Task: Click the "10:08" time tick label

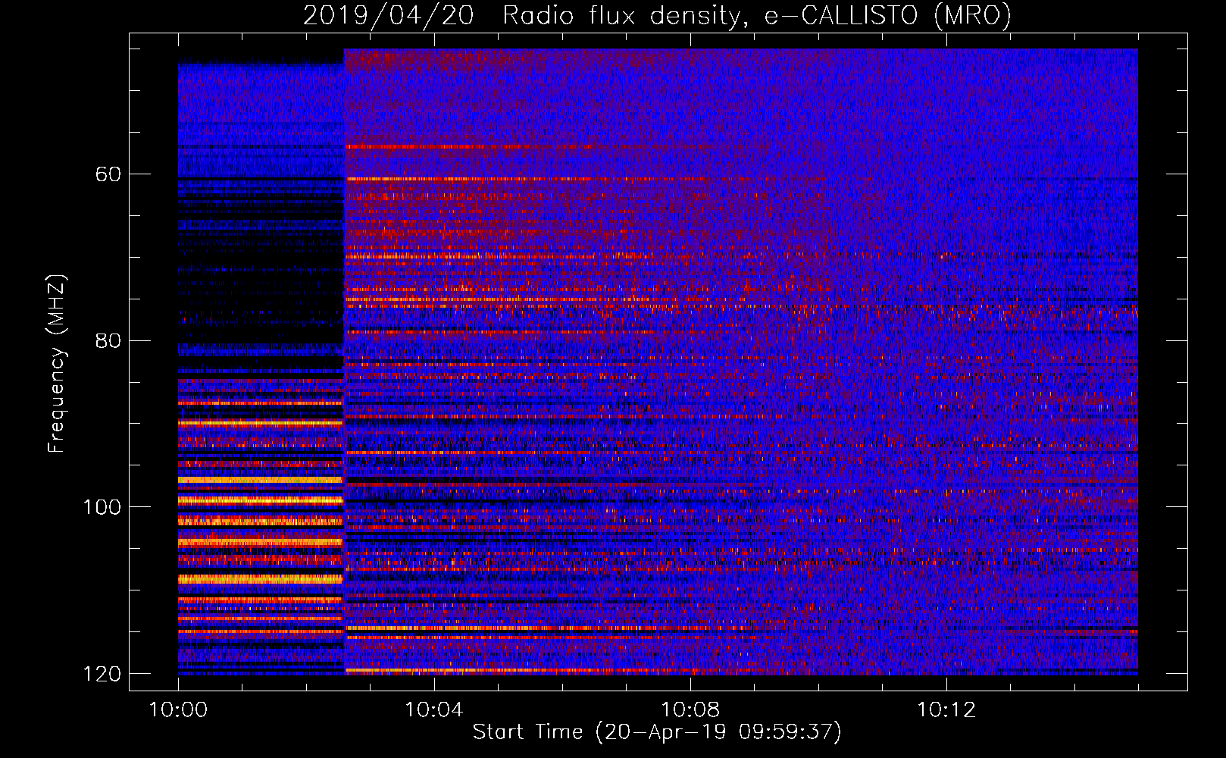Action: (690, 710)
